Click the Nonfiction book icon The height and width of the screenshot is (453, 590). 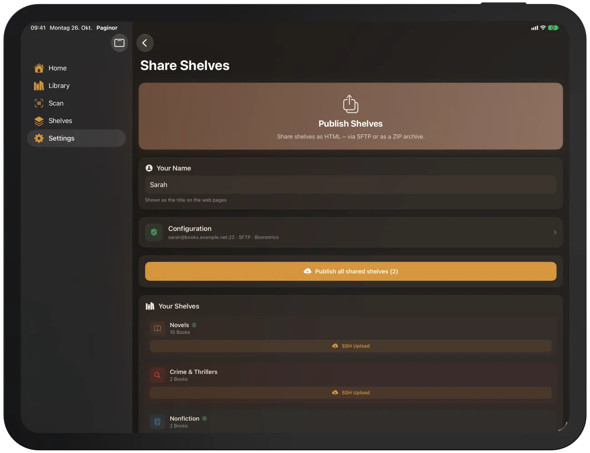[157, 422]
